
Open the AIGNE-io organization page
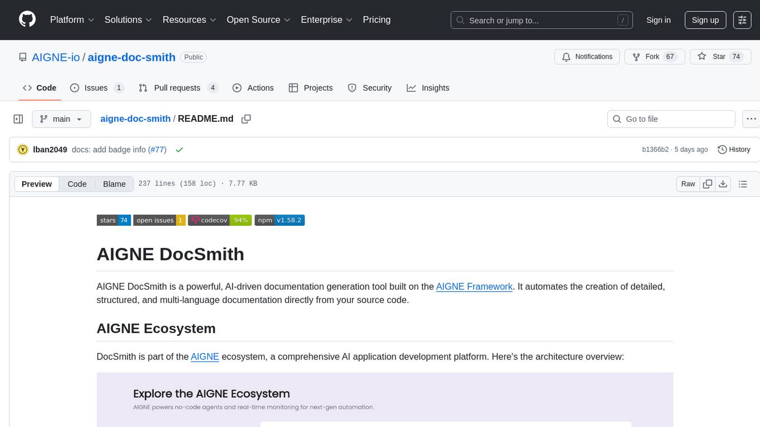56,57
